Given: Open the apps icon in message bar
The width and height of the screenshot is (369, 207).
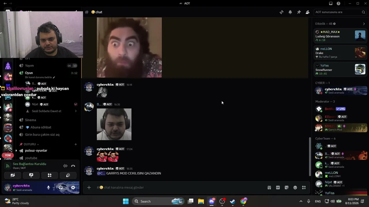Looking at the screenshot, I should tap(304, 187).
